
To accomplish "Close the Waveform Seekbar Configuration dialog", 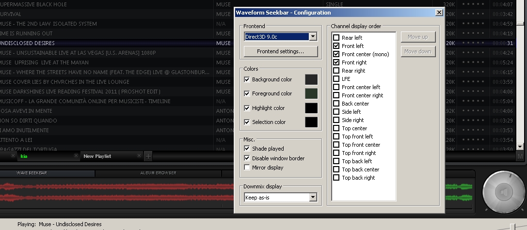I will click(x=439, y=13).
